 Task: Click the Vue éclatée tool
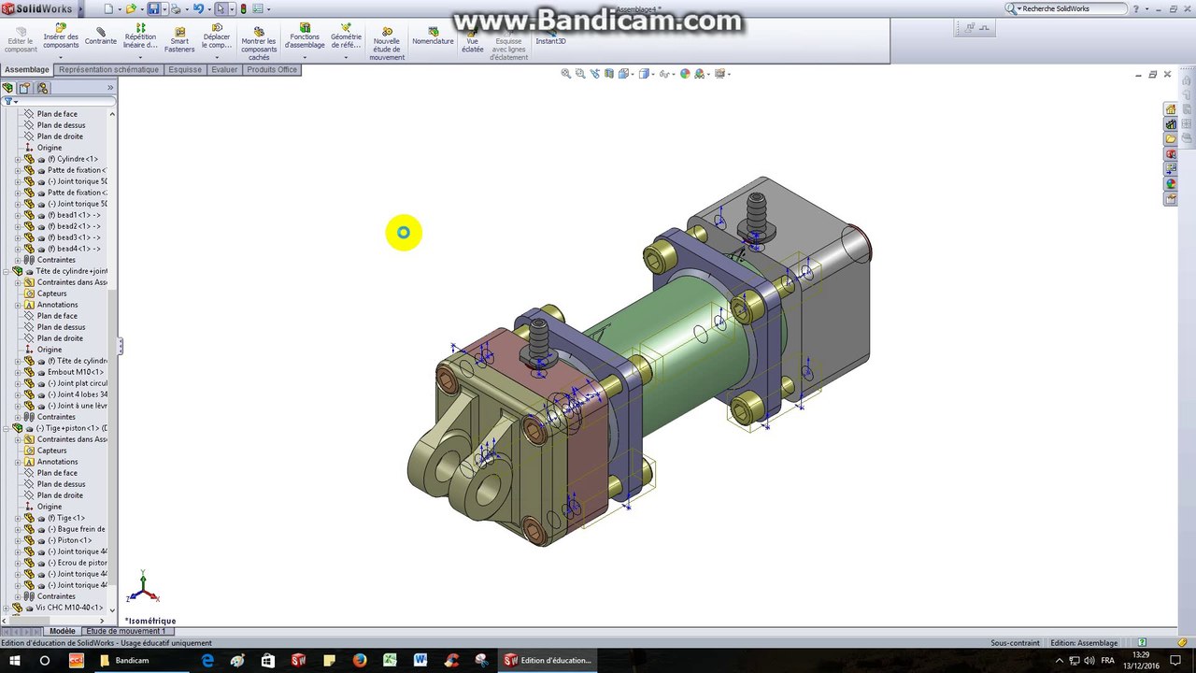coord(473,38)
